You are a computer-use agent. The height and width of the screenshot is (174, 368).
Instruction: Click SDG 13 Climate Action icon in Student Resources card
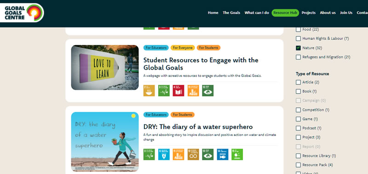tap(208, 90)
